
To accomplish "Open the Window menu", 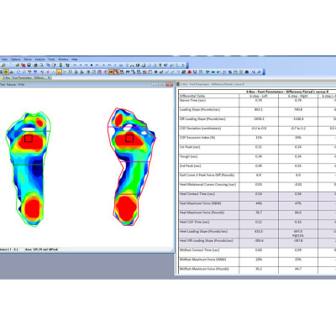I will pyautogui.click(x=63, y=60).
